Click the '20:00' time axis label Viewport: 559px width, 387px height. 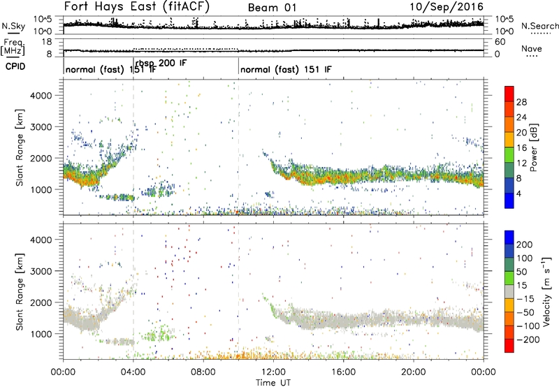coord(414,372)
